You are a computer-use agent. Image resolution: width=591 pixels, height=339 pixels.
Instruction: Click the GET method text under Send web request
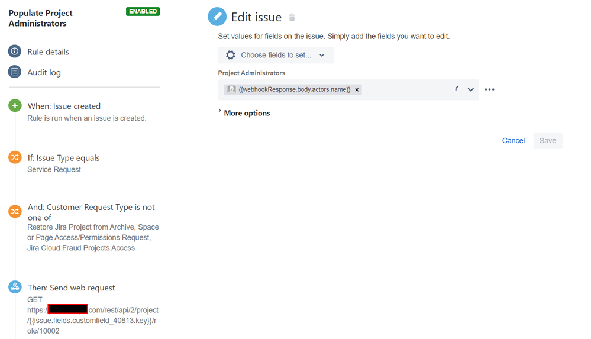35,299
